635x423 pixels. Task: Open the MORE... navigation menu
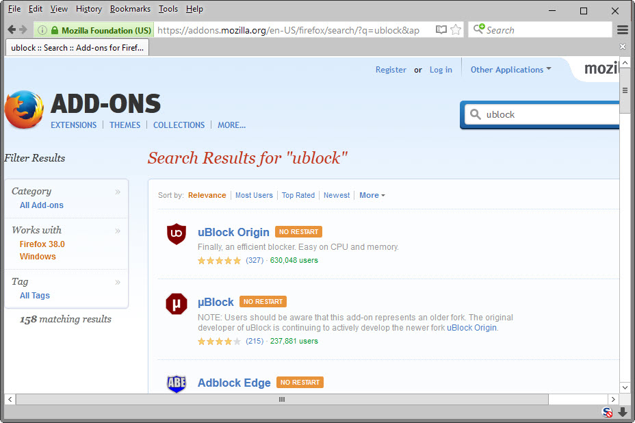tap(232, 125)
